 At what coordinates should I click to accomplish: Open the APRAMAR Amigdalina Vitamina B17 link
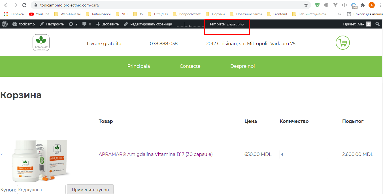pyautogui.click(x=156, y=154)
